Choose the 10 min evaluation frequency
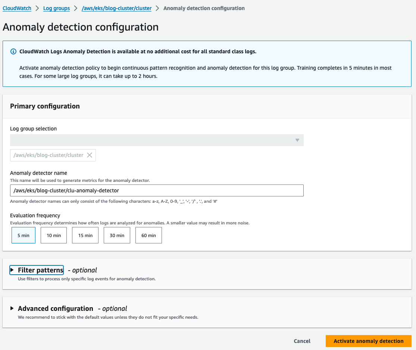The width and height of the screenshot is (416, 350). click(x=53, y=235)
